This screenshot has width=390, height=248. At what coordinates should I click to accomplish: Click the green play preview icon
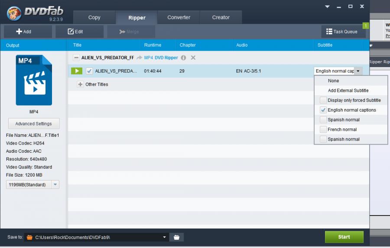tap(76, 71)
